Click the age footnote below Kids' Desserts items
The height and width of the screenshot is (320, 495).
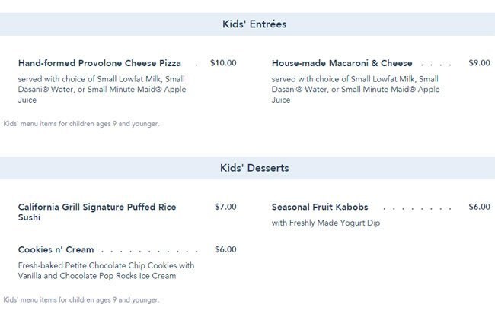81,299
